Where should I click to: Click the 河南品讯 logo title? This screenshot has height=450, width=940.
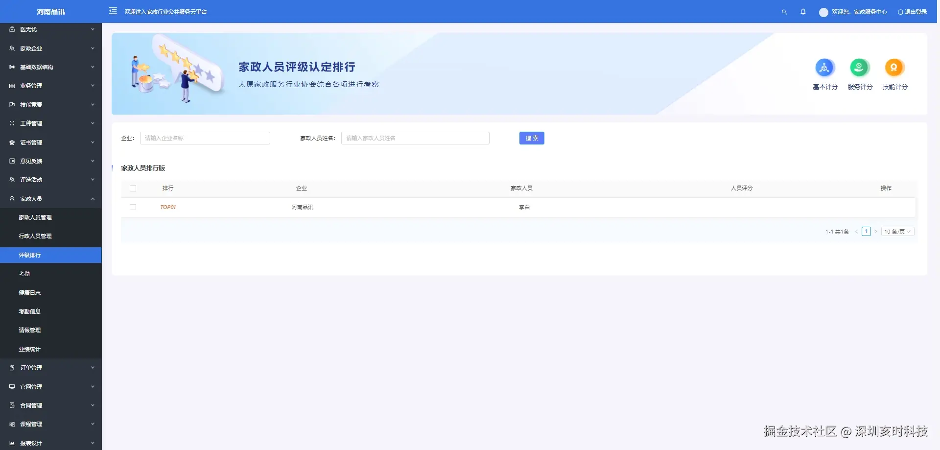[x=51, y=12]
